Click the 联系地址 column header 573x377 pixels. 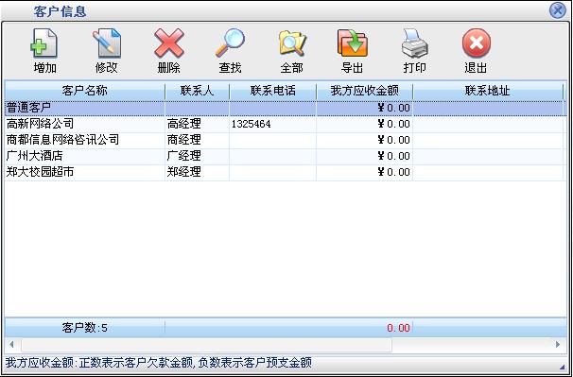pyautogui.click(x=488, y=91)
